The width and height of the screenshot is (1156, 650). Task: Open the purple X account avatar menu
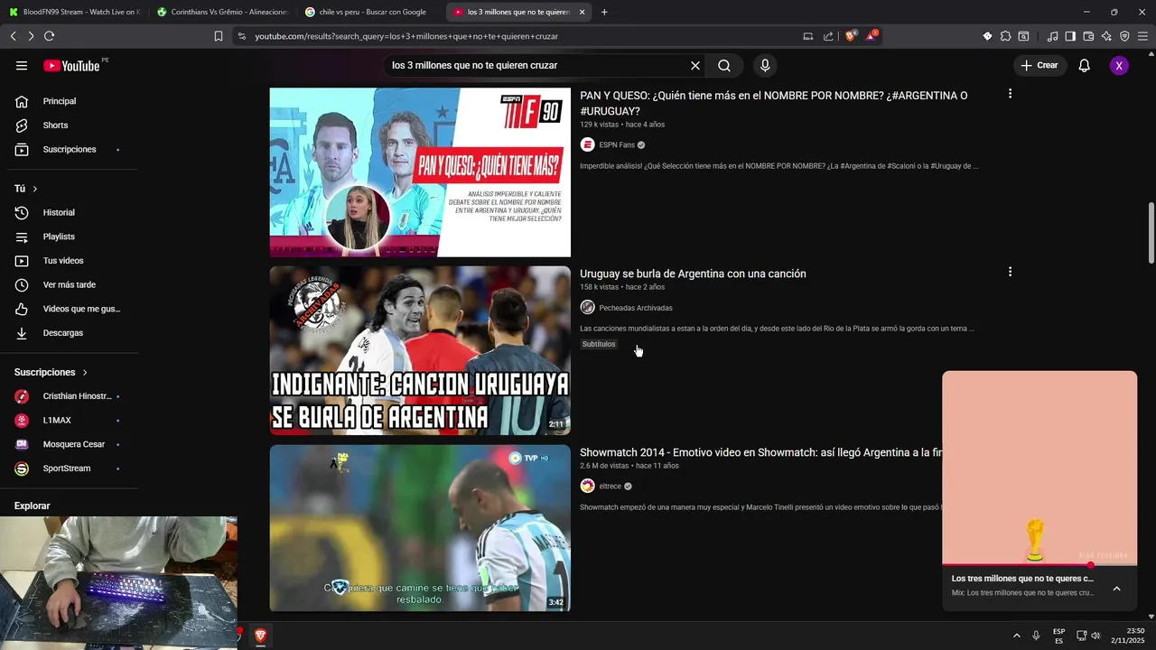click(1119, 65)
